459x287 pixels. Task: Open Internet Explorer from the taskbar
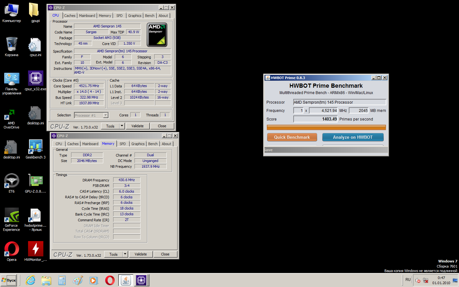click(31, 280)
